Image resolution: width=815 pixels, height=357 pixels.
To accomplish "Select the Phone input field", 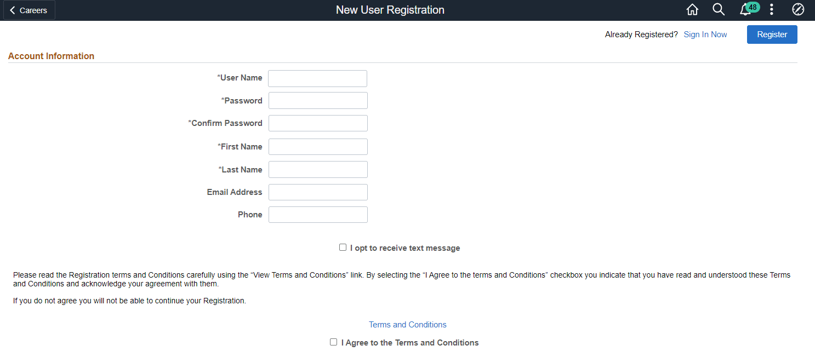I will pyautogui.click(x=318, y=215).
